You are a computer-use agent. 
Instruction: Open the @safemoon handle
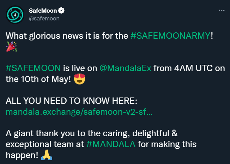[x=44, y=19]
